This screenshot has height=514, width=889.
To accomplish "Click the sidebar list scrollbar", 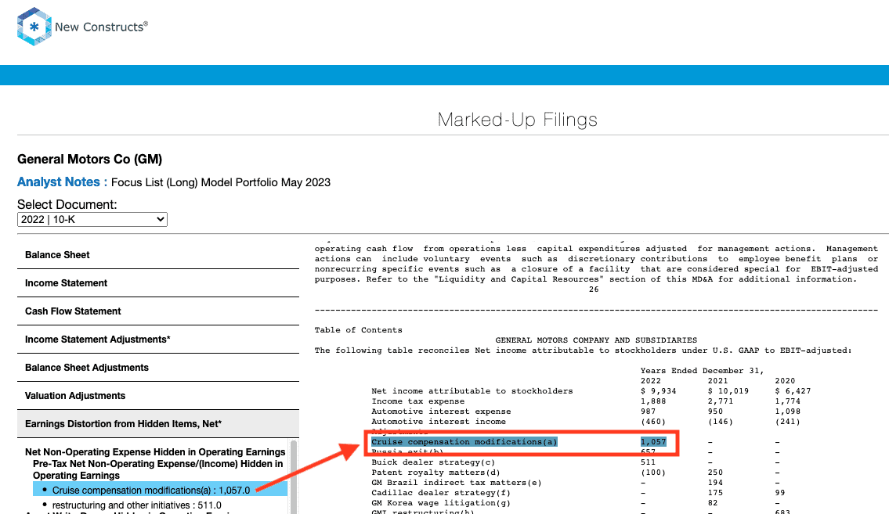I will tap(294, 476).
